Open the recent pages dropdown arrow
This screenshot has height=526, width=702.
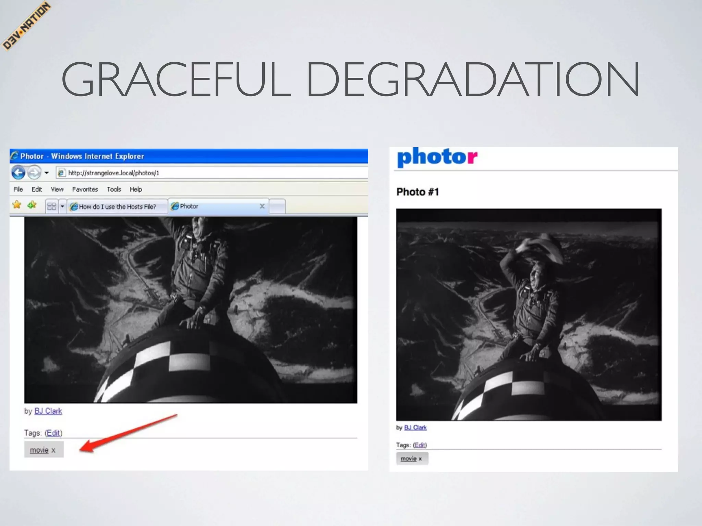(47, 173)
